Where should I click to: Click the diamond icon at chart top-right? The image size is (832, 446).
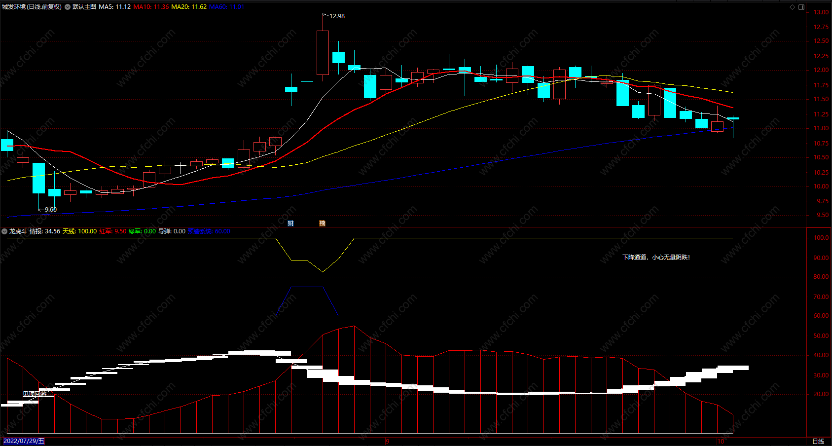pyautogui.click(x=793, y=7)
